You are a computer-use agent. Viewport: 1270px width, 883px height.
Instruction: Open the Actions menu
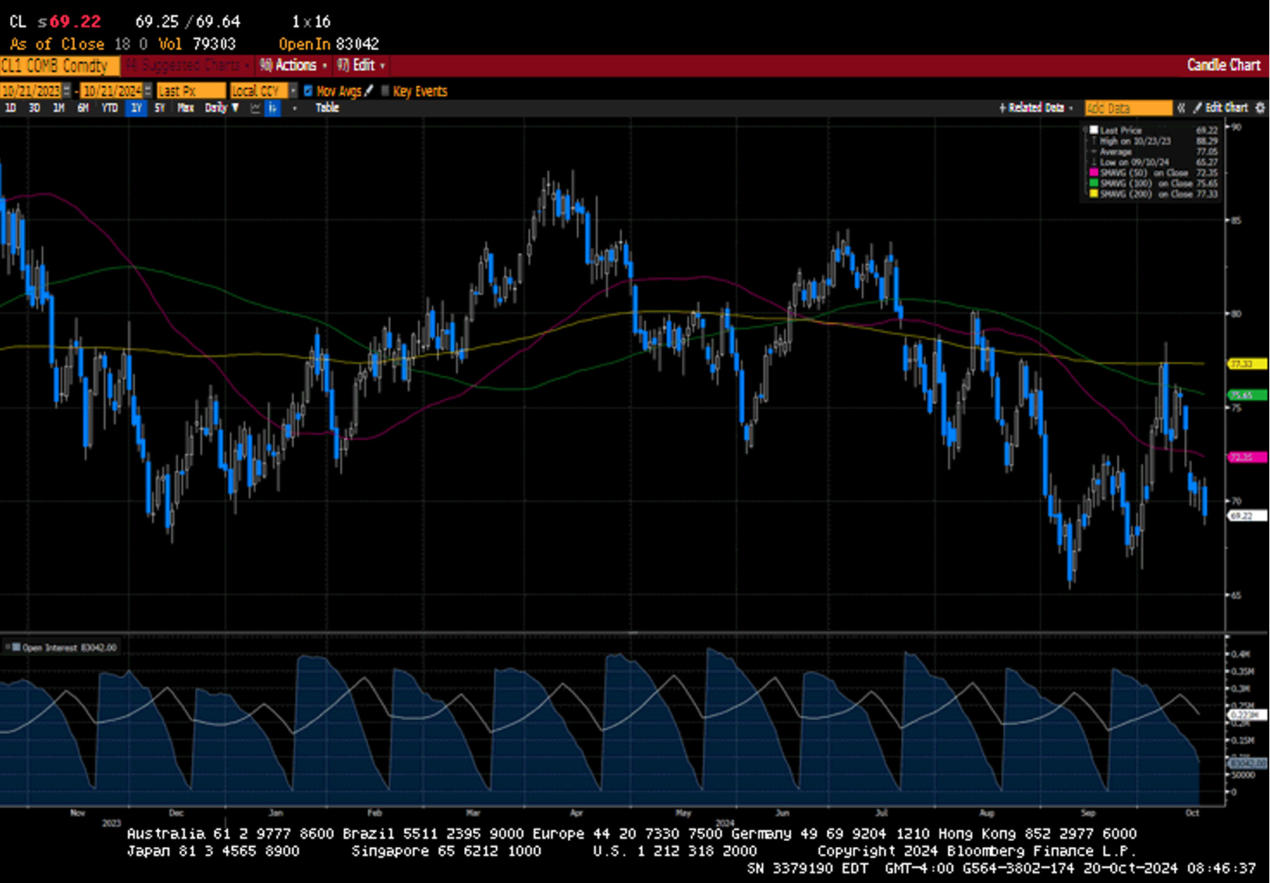293,66
